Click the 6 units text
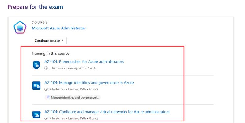The height and width of the screenshot is (123, 245). coord(94,89)
